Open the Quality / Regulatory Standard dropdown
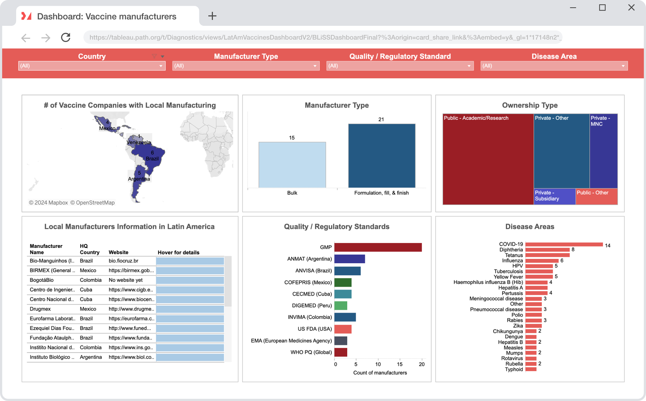This screenshot has height=401, width=646. click(x=469, y=65)
